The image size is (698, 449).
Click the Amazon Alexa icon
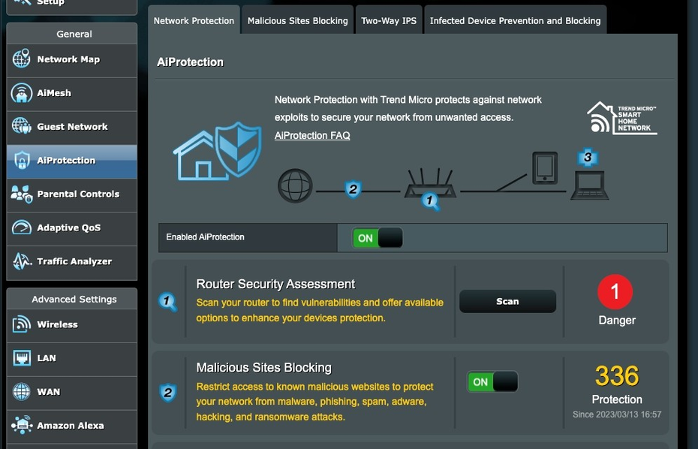(x=22, y=425)
